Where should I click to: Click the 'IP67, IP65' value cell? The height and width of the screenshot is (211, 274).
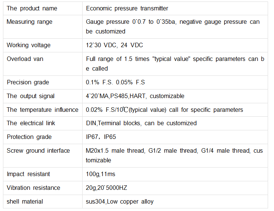pos(101,137)
